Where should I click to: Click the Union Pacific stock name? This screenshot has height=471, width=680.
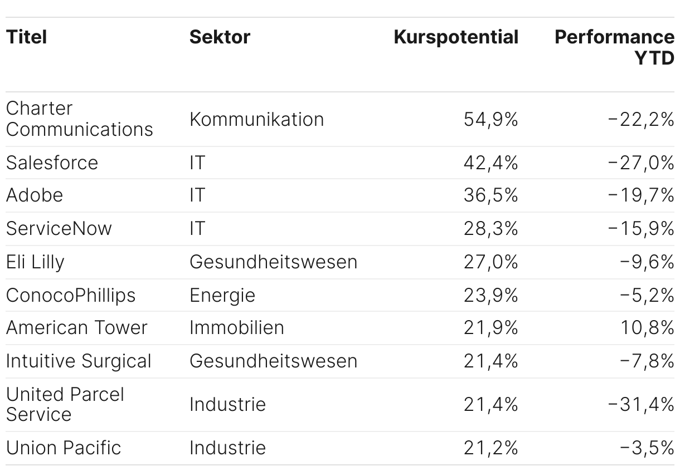coord(64,448)
